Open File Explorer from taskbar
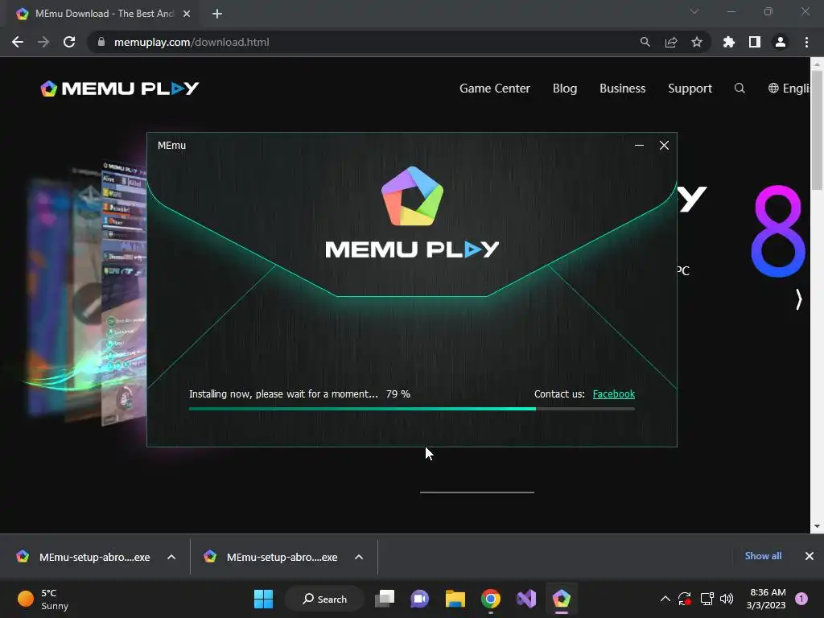 click(455, 599)
